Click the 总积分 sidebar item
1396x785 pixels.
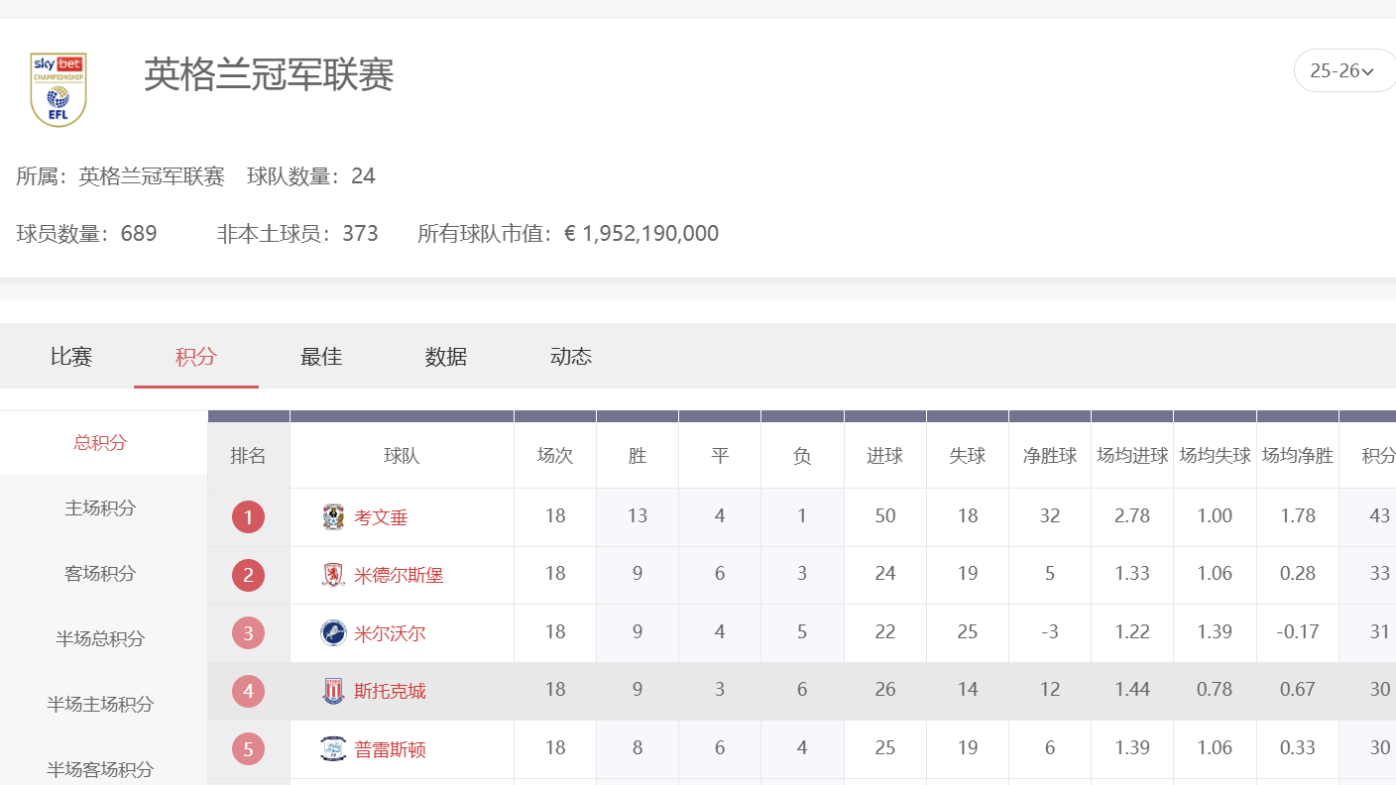click(x=100, y=443)
